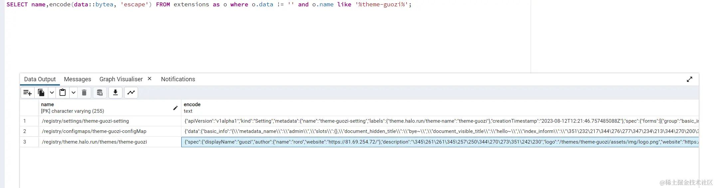Select the name column header
Viewport: 715px width, 188px height.
[110, 108]
